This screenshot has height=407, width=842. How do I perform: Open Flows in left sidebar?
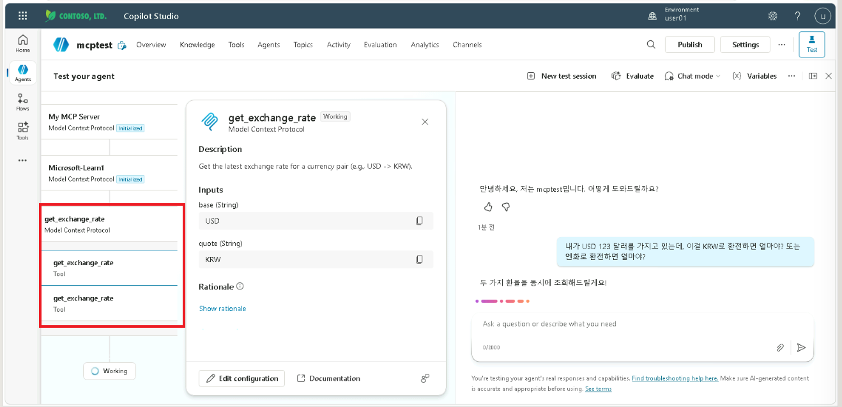coord(23,102)
